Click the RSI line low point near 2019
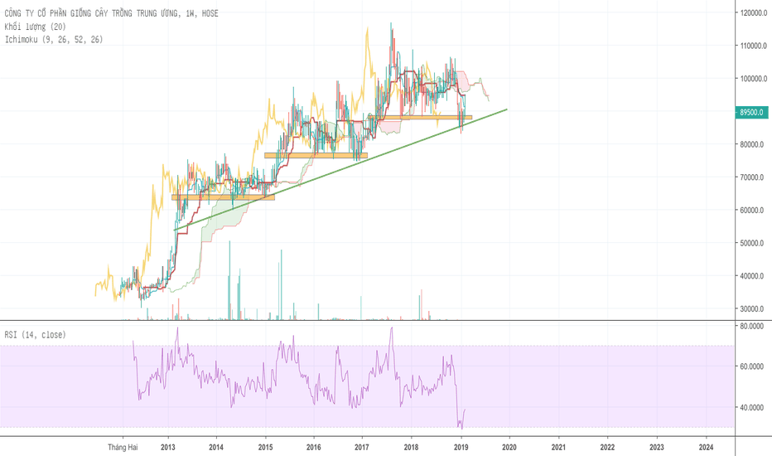 point(461,427)
